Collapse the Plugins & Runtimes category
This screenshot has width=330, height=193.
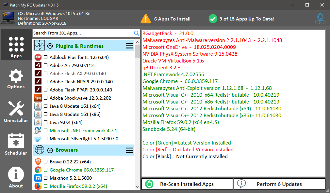pyautogui.click(x=50, y=46)
